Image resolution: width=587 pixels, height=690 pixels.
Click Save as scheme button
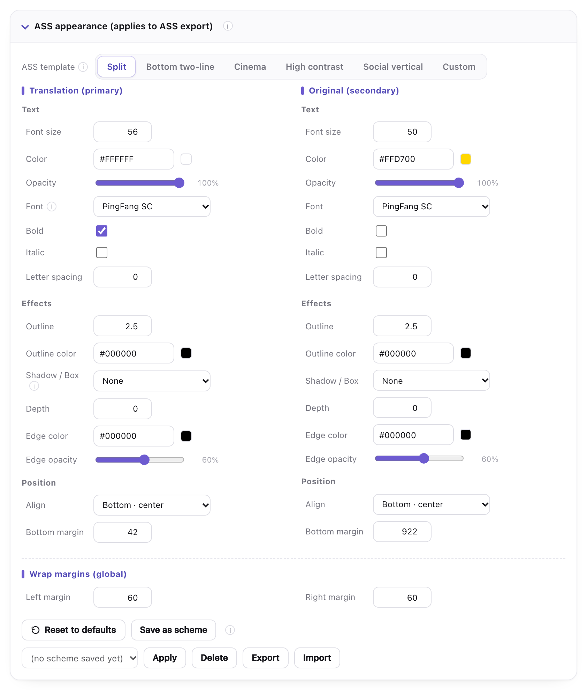[x=174, y=630]
